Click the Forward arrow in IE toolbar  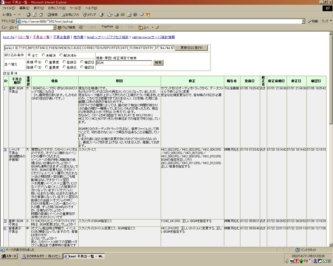tap(19, 15)
